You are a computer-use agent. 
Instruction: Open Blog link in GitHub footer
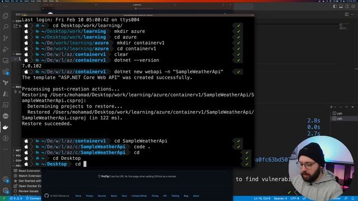(186, 196)
